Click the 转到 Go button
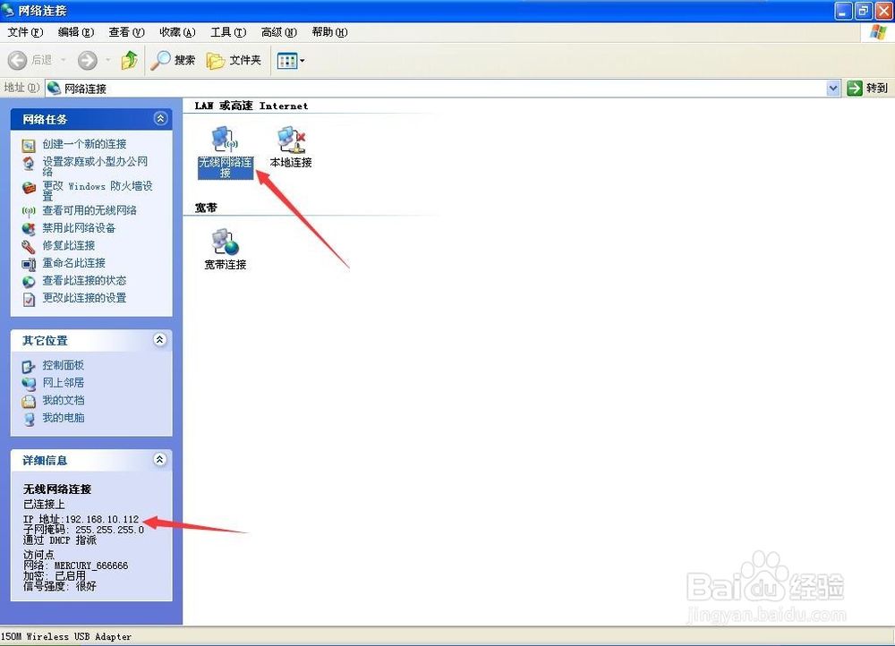The width and height of the screenshot is (895, 646). [867, 89]
